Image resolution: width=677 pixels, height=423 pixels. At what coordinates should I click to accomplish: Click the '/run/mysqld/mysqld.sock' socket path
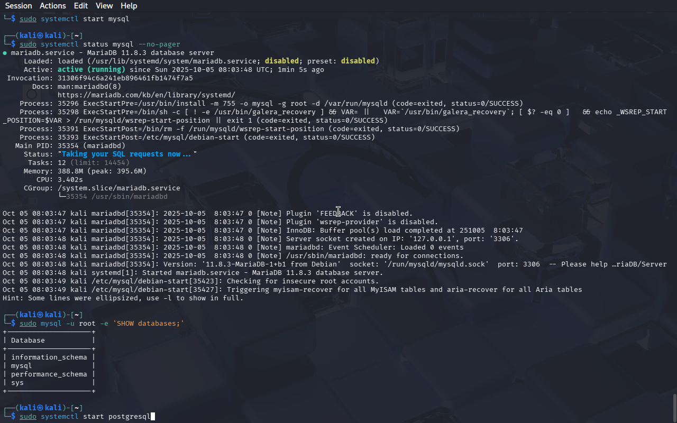tap(459, 264)
